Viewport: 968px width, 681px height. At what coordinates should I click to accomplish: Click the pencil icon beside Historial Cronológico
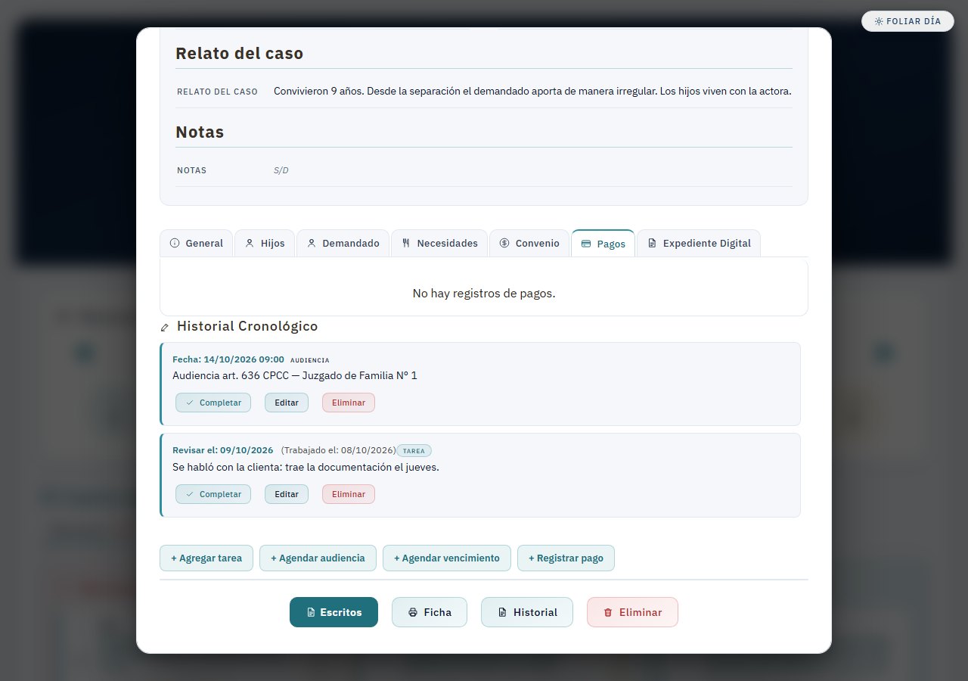[165, 328]
